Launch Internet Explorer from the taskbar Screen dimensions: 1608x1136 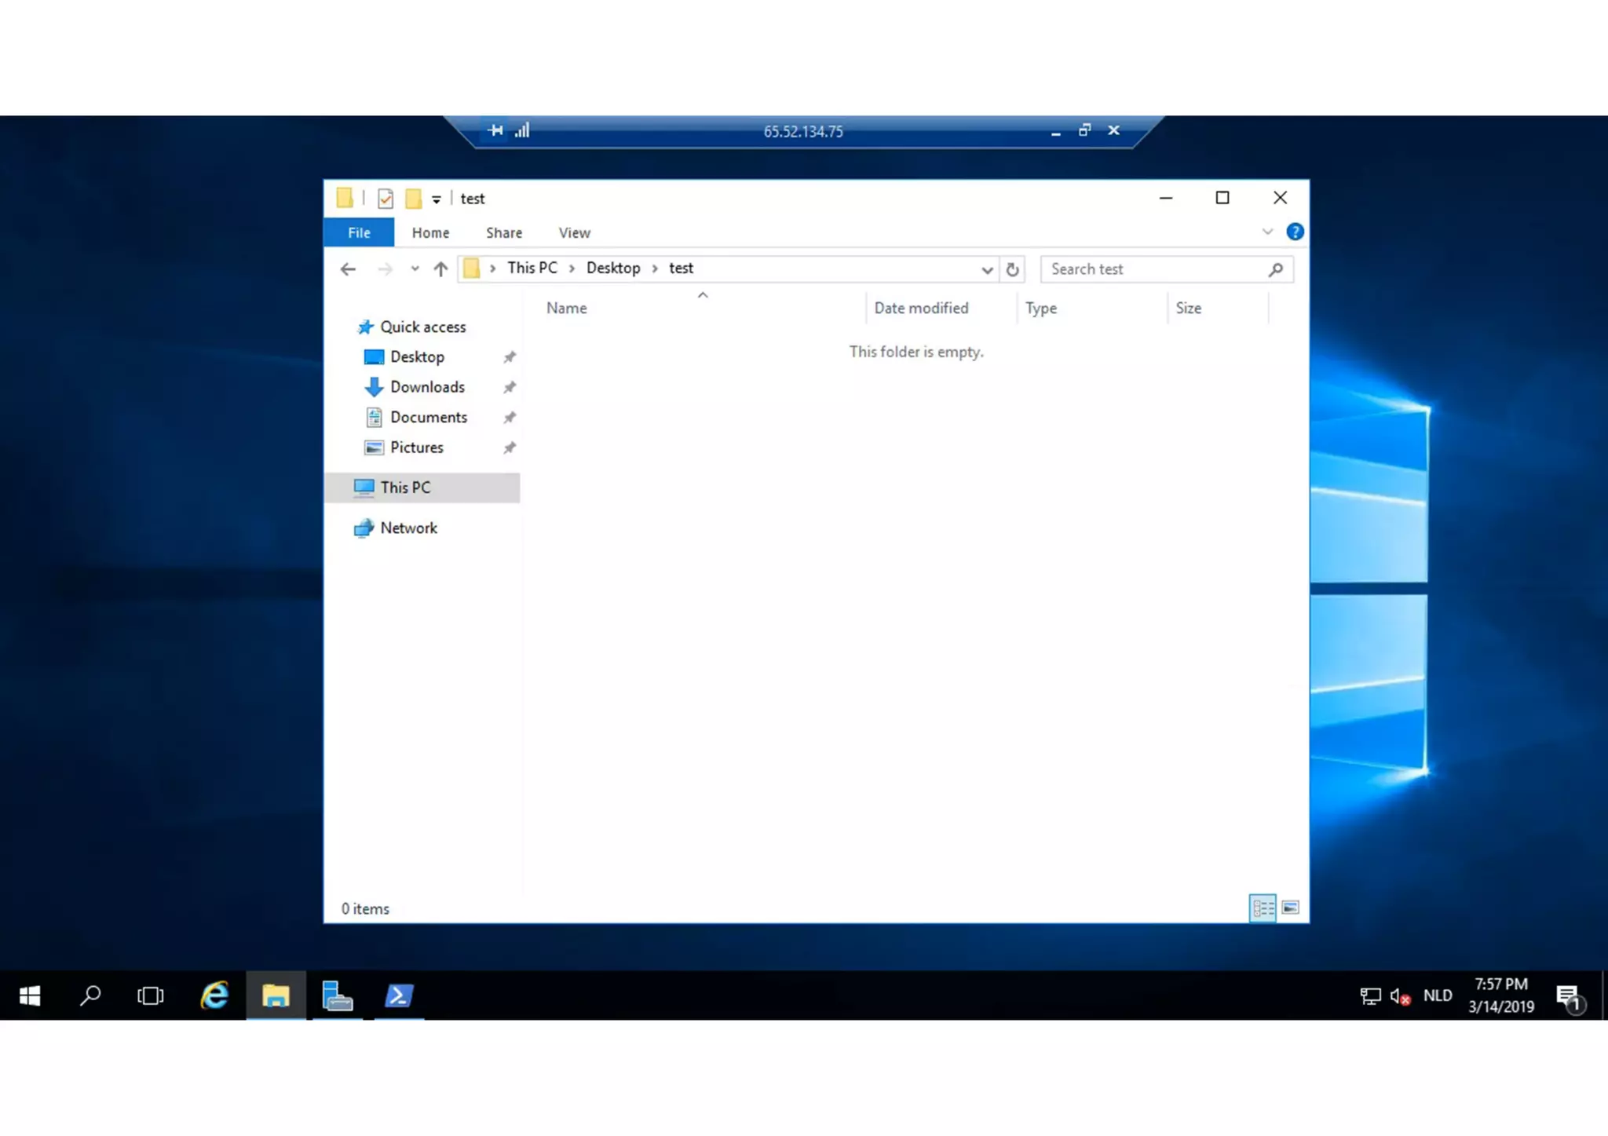click(214, 995)
